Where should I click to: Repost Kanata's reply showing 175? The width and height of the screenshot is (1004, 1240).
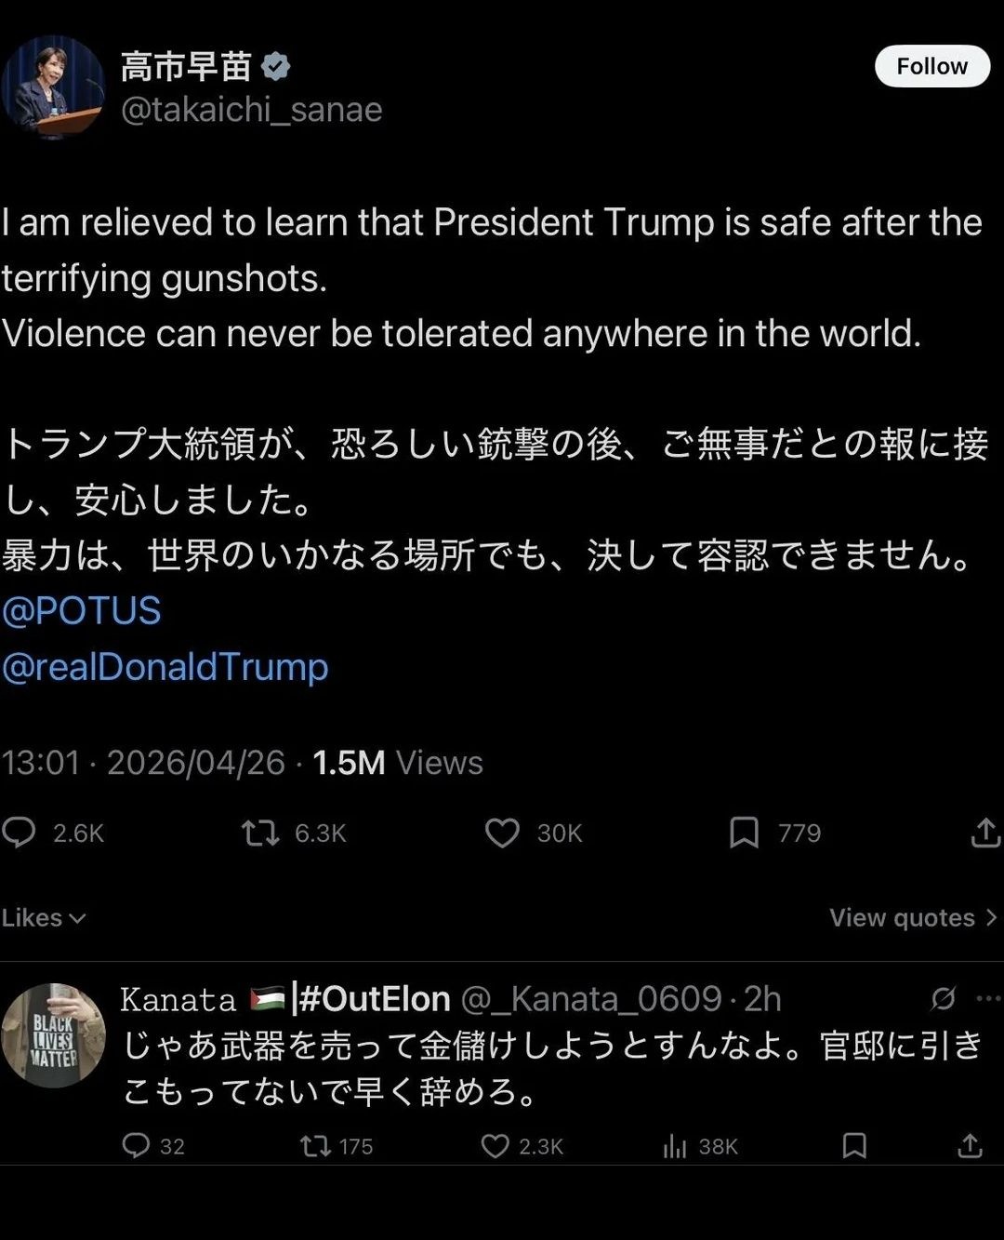click(x=316, y=1146)
